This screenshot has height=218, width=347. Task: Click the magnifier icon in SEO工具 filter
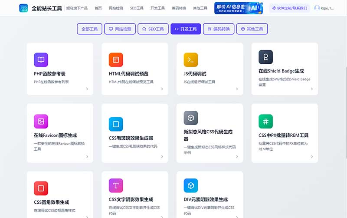coord(144,29)
